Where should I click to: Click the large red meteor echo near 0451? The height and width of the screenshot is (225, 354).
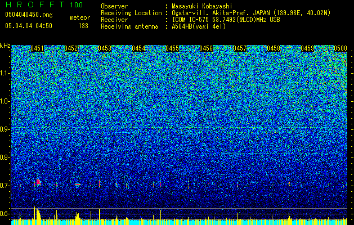click(x=38, y=182)
